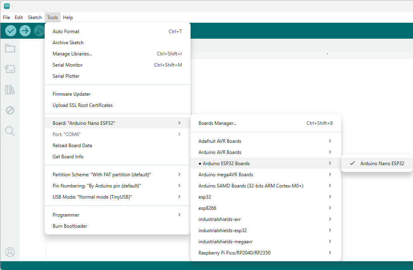
Task: Expand the Pin Numbering submenu
Action: (118, 186)
